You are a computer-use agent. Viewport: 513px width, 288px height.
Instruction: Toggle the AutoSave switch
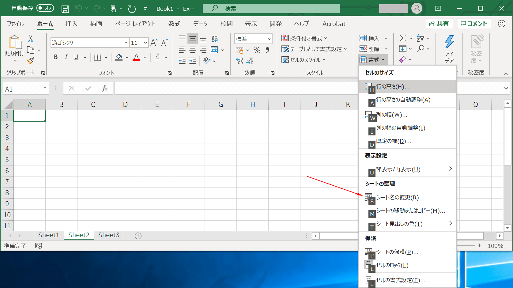point(45,8)
